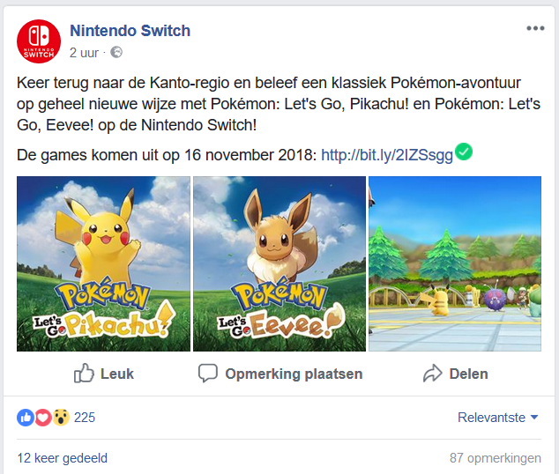Click the wow face reaction icon
The width and height of the screenshot is (559, 474).
pos(60,417)
